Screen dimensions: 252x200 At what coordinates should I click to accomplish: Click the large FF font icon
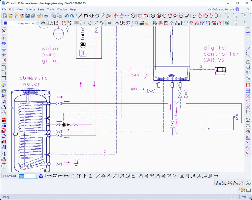183,23
